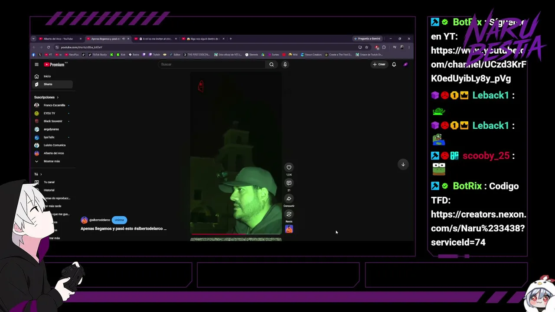Viewport: 555px width, 312px height.
Task: Open the notifications bell
Action: tap(394, 65)
